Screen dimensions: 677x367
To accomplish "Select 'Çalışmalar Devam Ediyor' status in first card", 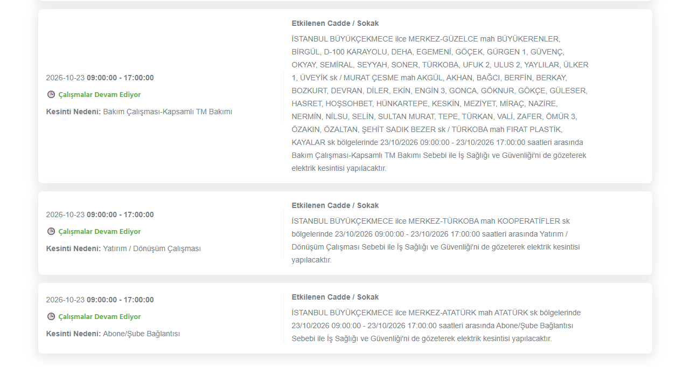I will 100,94.
